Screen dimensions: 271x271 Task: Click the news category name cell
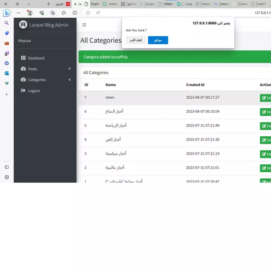coord(110,97)
